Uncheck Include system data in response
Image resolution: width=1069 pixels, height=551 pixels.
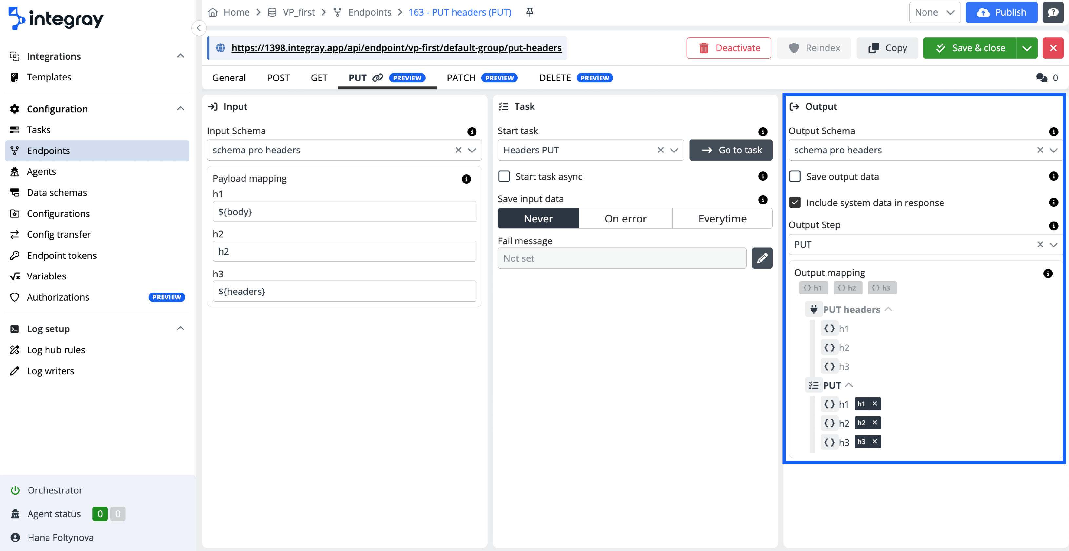[x=795, y=203]
